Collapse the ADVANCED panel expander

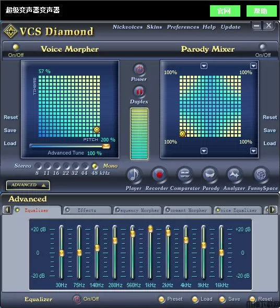[x=28, y=185]
